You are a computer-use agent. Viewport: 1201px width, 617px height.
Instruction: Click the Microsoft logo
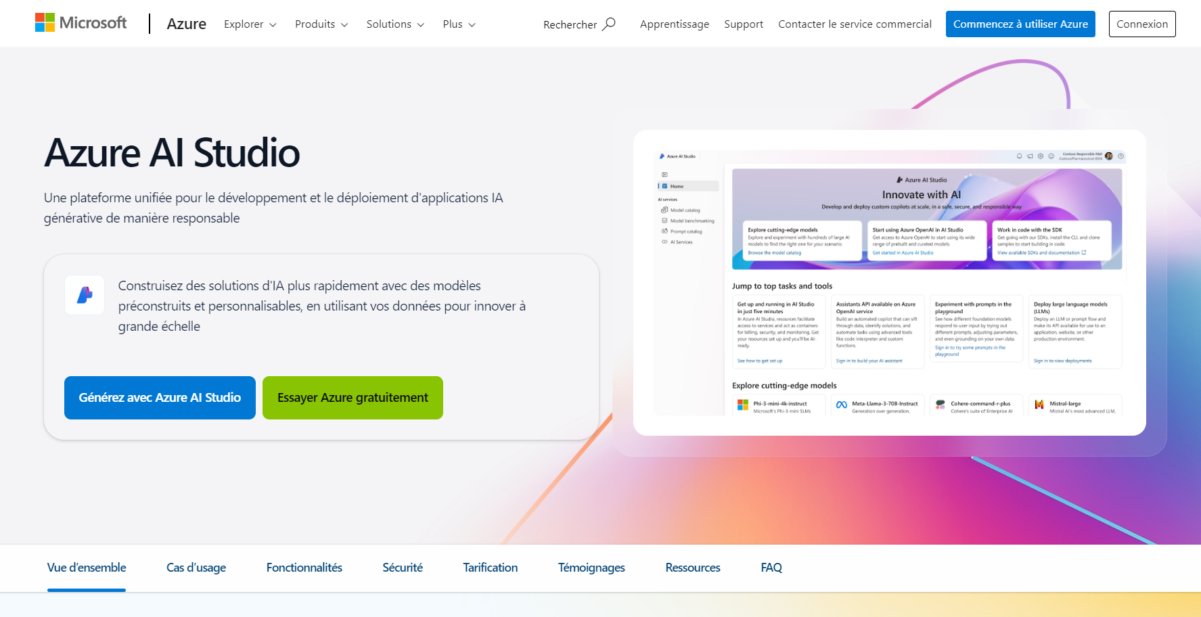tap(81, 23)
